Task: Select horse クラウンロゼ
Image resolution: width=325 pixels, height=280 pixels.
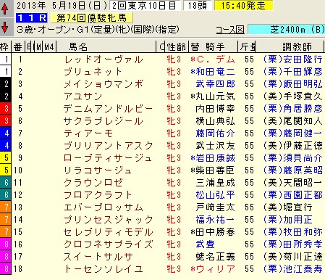Action: 93,183
